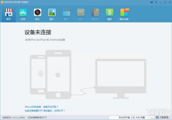172x120 pixels.
Task: Maximize the 同步助手 window
Action: [165, 2]
